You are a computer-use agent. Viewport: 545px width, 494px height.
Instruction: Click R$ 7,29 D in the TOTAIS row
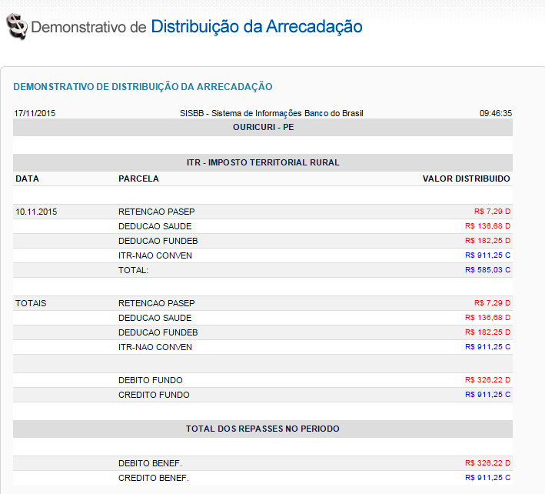click(x=492, y=302)
